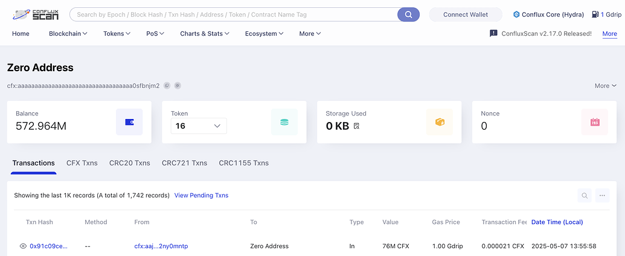Toggle the Date Time (Local) column header
625x256 pixels.
click(x=557, y=222)
